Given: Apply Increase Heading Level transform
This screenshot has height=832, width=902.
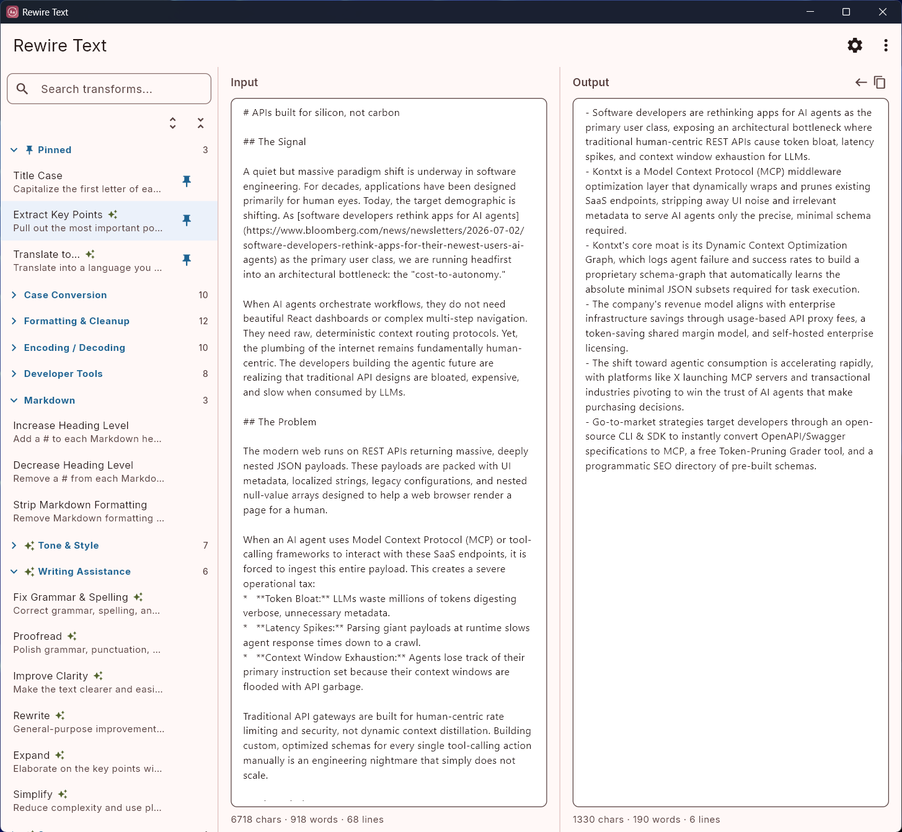Looking at the screenshot, I should tap(109, 432).
